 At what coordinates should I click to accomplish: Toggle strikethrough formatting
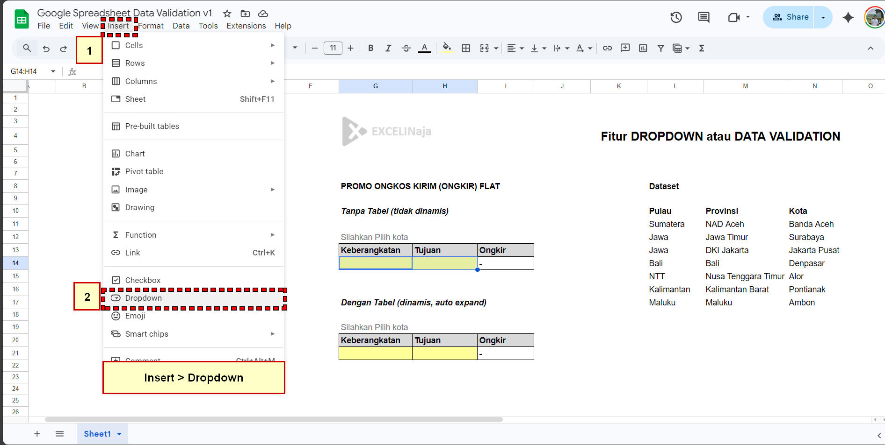click(406, 48)
